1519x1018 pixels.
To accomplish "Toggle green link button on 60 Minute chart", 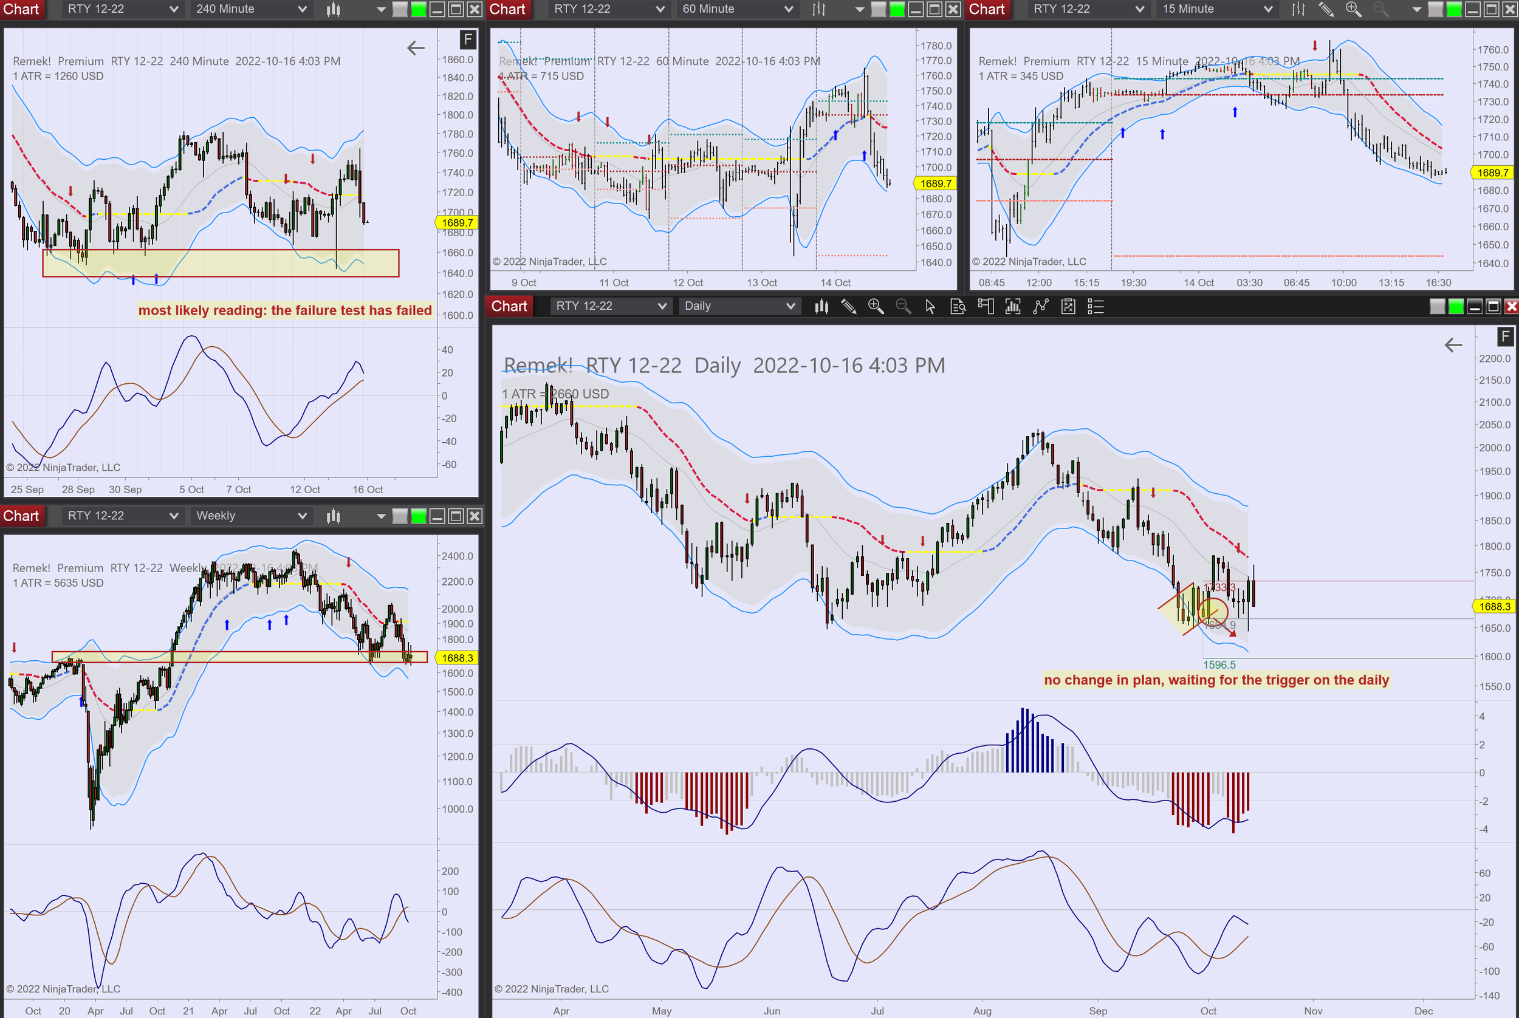I will (x=897, y=9).
